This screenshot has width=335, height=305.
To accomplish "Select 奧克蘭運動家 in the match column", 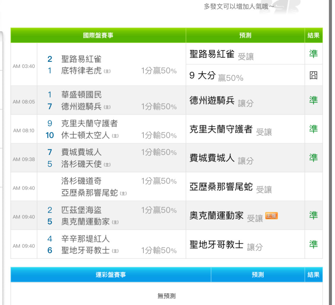I will (x=86, y=222).
